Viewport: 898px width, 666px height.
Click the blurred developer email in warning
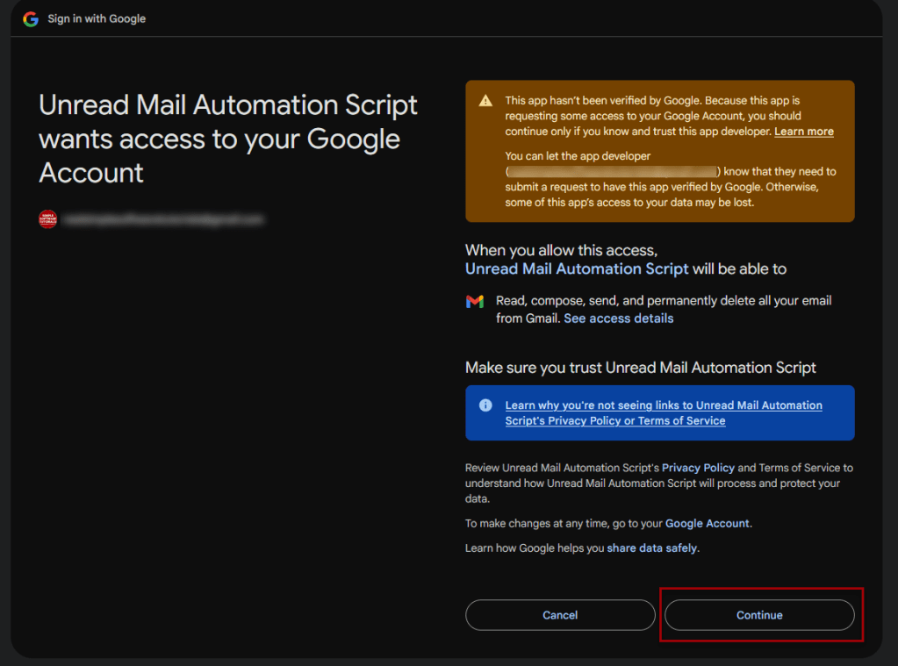click(613, 172)
